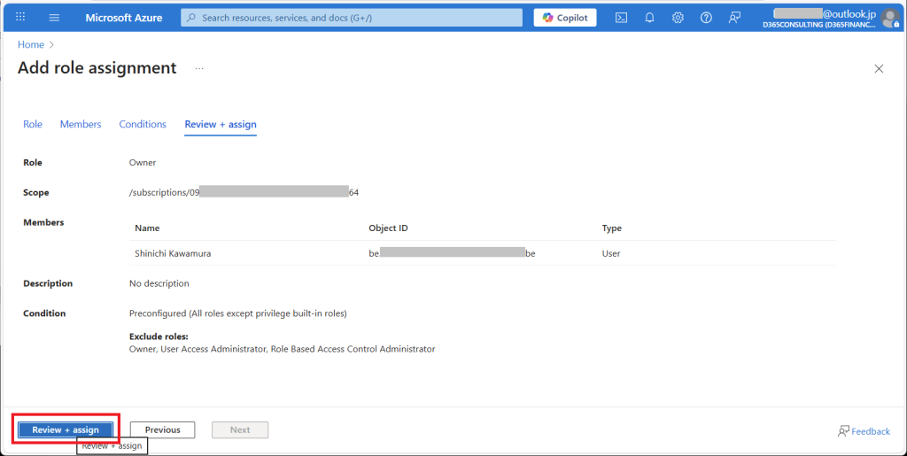Screen dimensions: 907x456
Task: Select the Review + assign tab
Action: (221, 125)
